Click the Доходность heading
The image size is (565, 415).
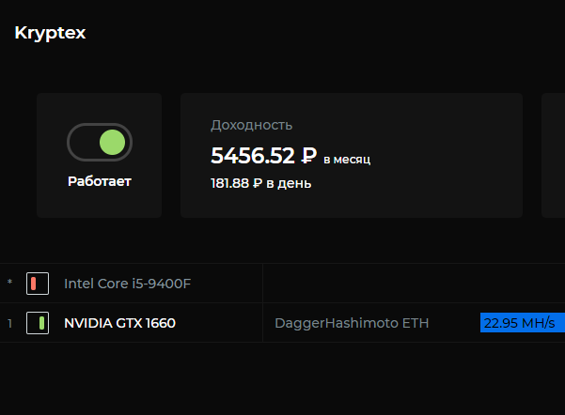click(251, 125)
